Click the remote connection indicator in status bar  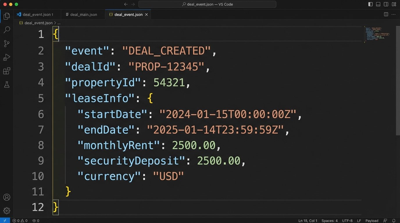4,220
